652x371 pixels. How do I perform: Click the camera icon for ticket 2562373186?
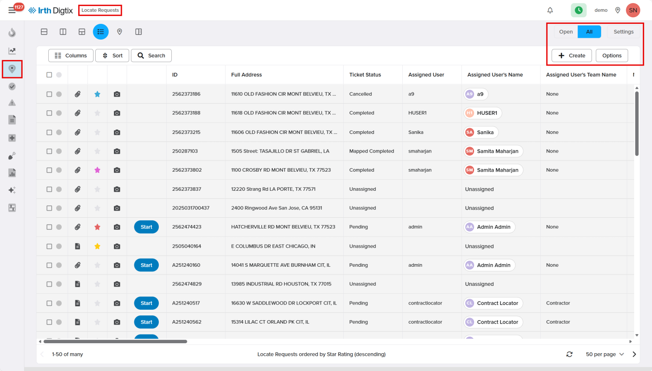pyautogui.click(x=117, y=94)
